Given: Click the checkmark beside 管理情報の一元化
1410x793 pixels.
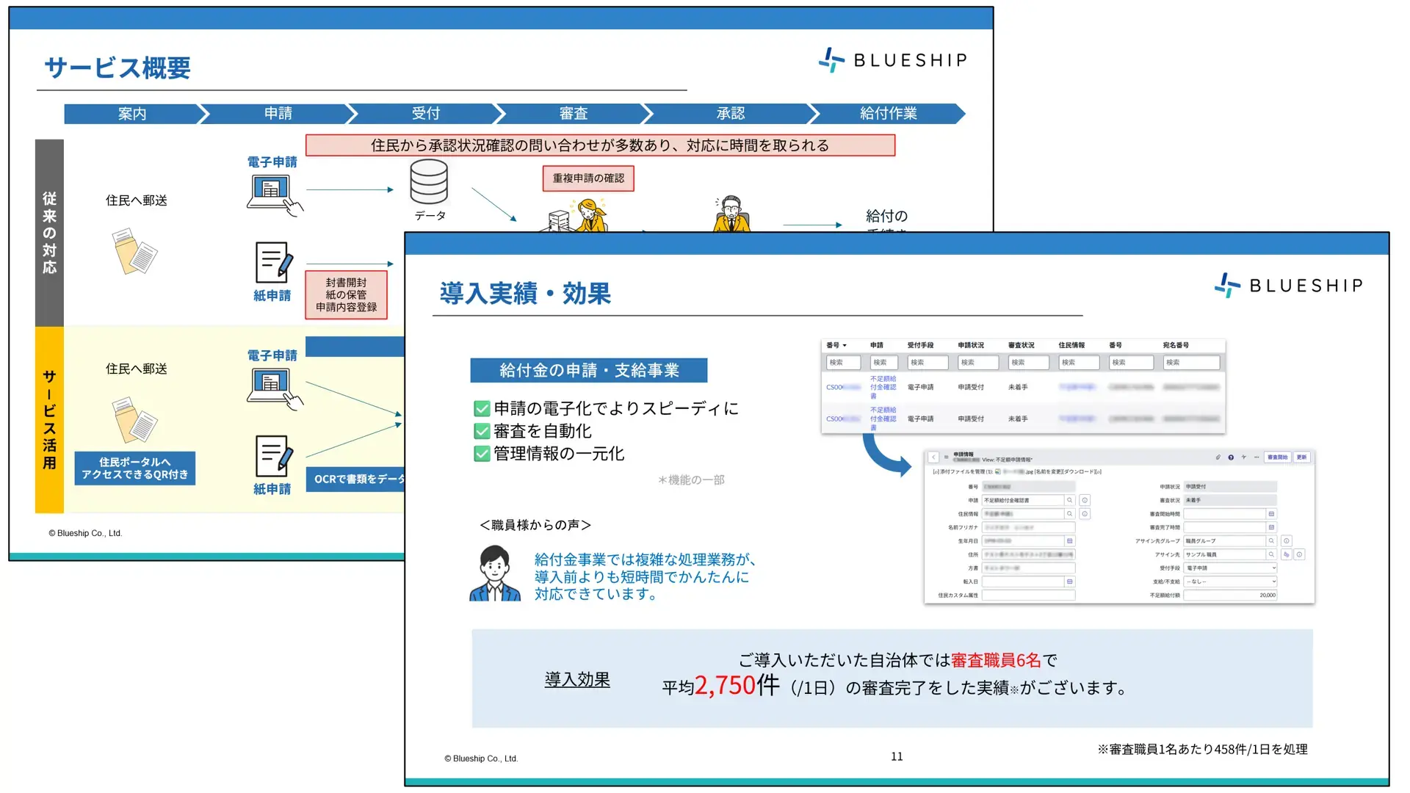Looking at the screenshot, I should coord(482,455).
